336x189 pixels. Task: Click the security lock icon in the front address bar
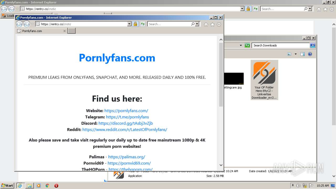click(135, 24)
